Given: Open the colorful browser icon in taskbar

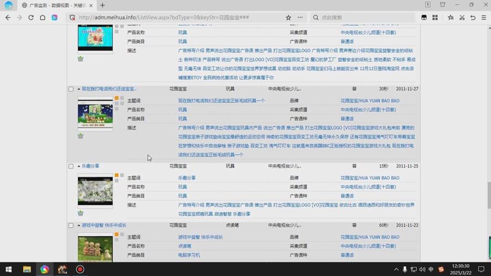Looking at the screenshot, I should coord(45,269).
